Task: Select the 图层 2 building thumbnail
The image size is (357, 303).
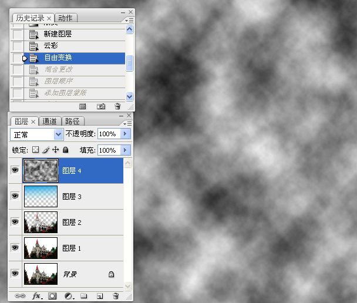Action: point(41,222)
